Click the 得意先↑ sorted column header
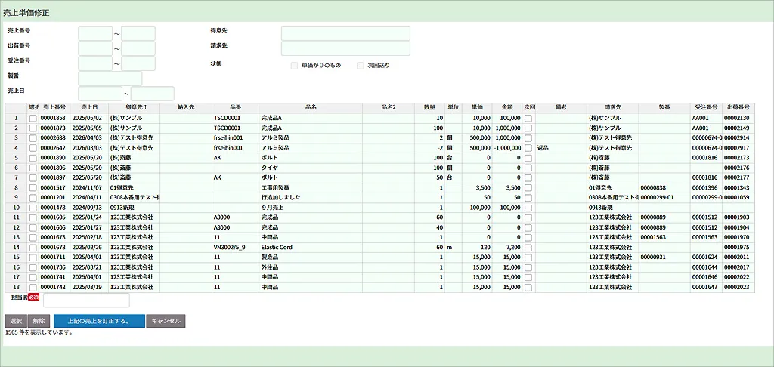This screenshot has width=774, height=367. click(134, 107)
